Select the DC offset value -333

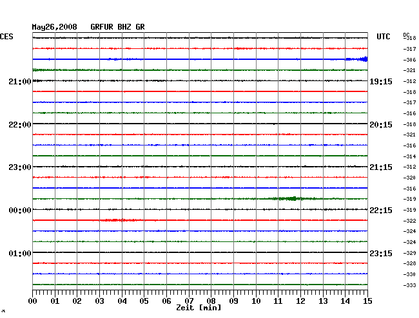point(409,285)
